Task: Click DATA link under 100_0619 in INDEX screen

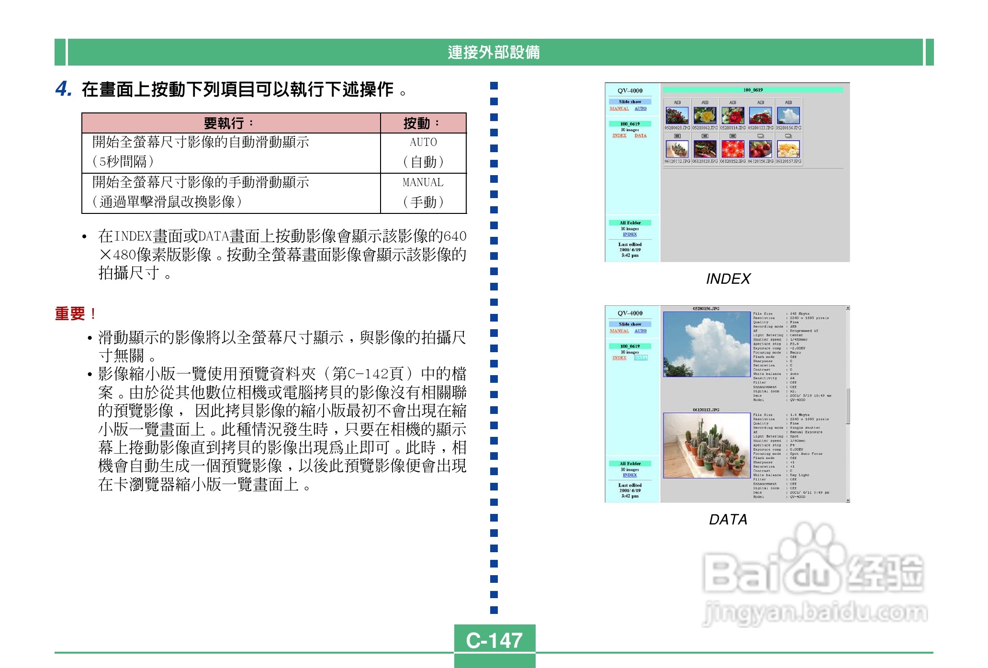Action: (640, 136)
